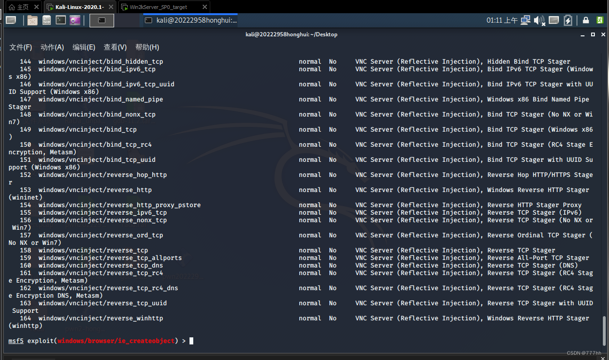Click windows/vncinject/reverse_nonx_tcp payload text

(103, 220)
